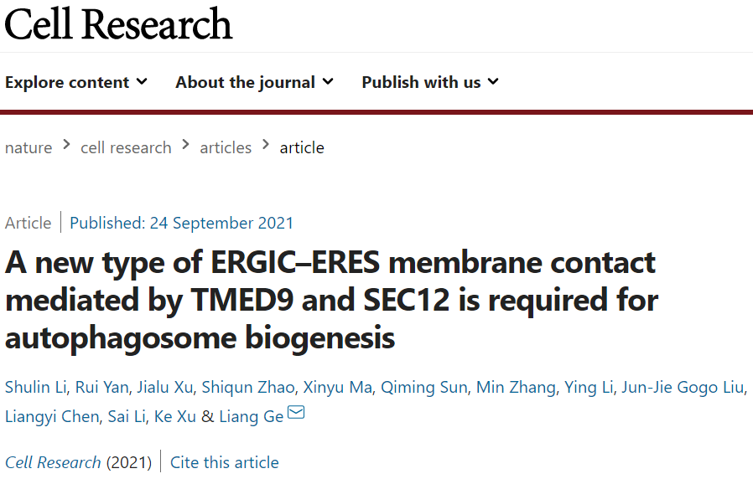View author Liangyi Chen's details
753x479 pixels.
pos(51,416)
